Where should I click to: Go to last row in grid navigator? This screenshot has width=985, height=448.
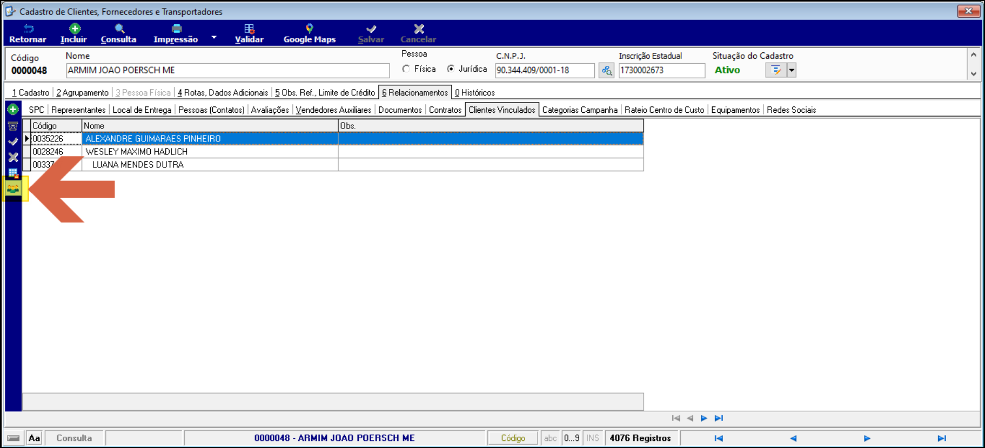coord(719,418)
